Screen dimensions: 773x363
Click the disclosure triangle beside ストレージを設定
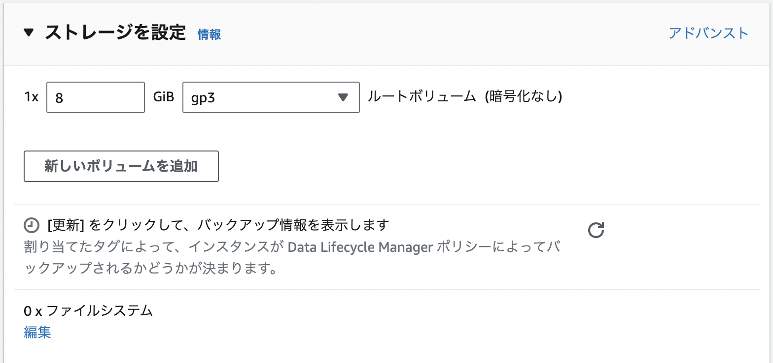tap(28, 33)
